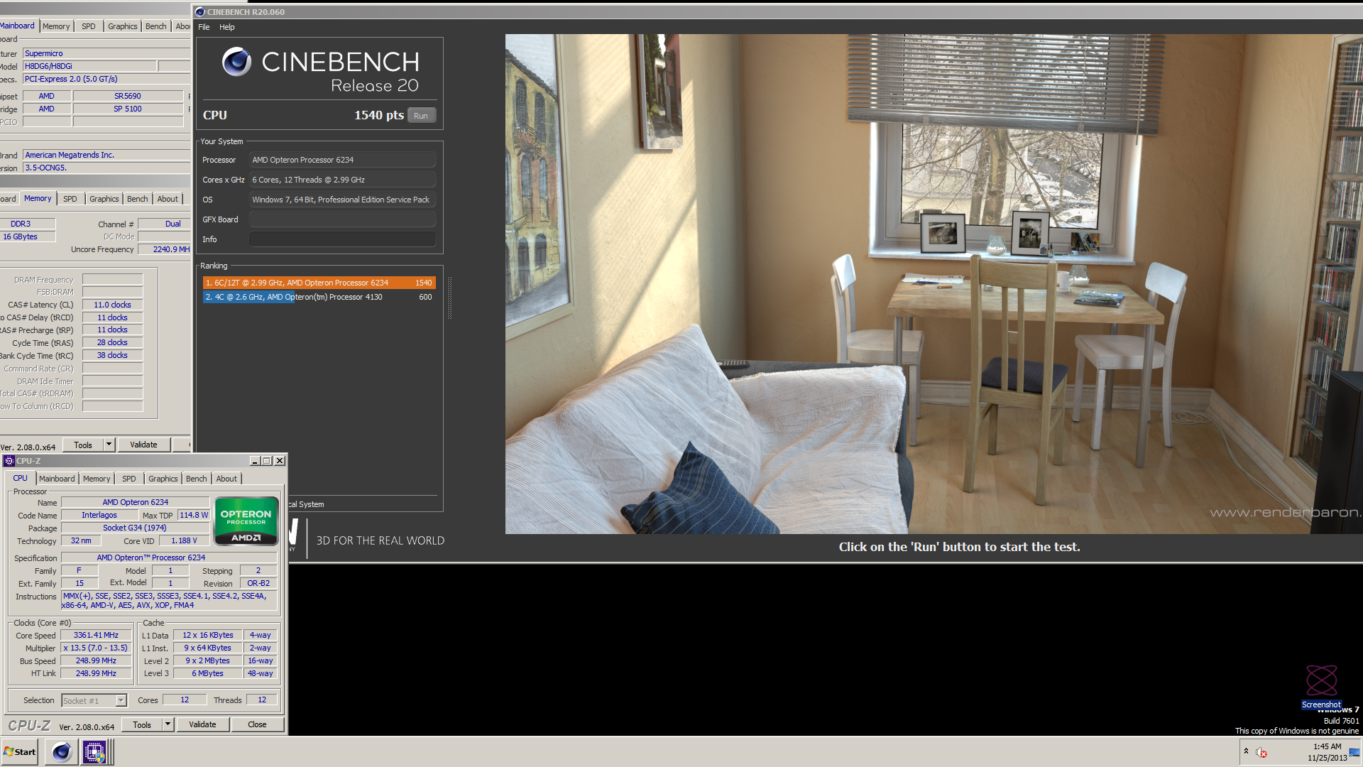Screen dimensions: 1363x767
Task: Click the Cinebench panel splitter grip handle
Action: coord(449,297)
